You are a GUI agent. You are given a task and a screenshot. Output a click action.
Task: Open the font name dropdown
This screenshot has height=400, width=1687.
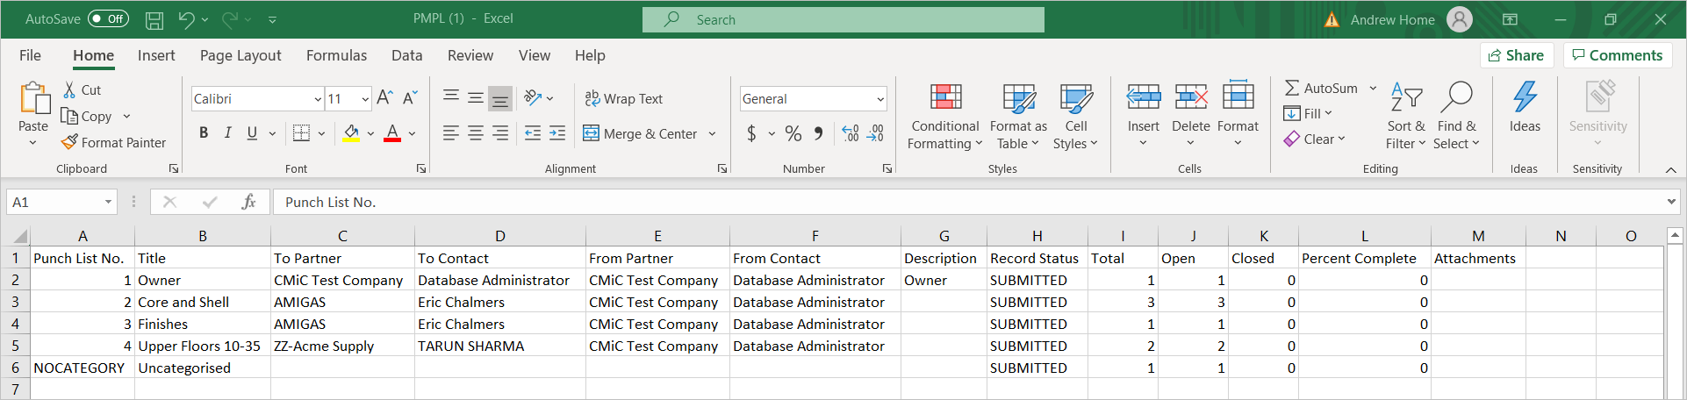[318, 99]
